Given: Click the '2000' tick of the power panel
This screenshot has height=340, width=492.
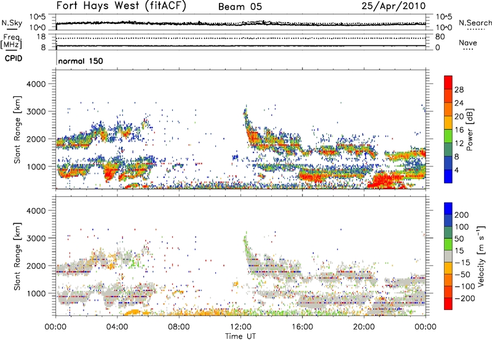Looking at the screenshot, I should click(x=36, y=139).
